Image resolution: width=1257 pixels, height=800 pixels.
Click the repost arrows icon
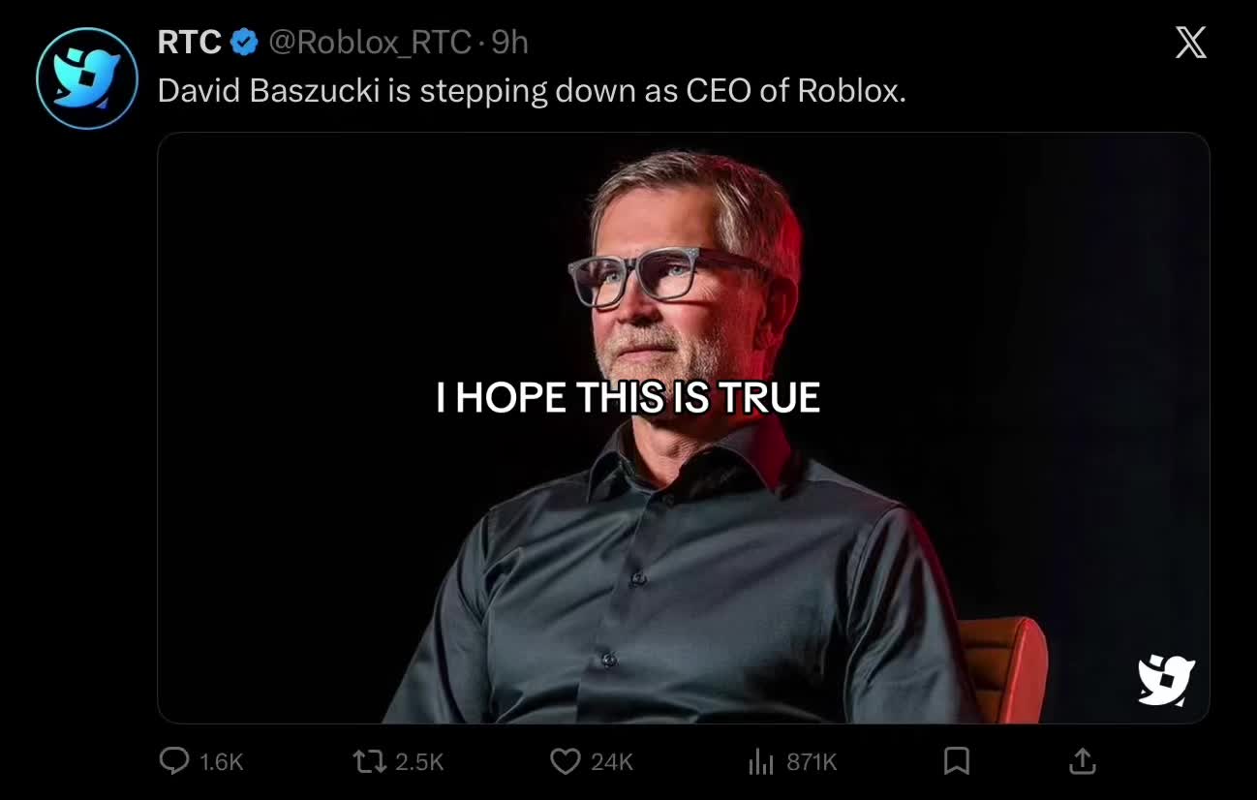370,762
